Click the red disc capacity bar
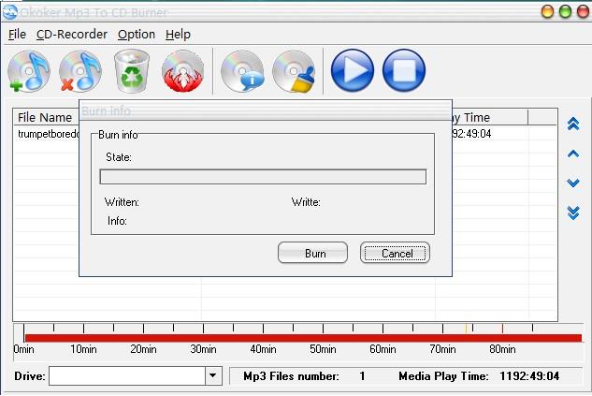This screenshot has width=592, height=396. pos(303,338)
